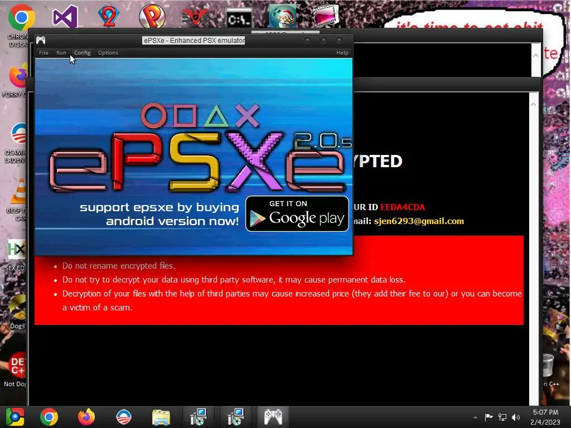Click the EEDA4CDA ID text in ransom note
The image size is (571, 428).
pyautogui.click(x=403, y=207)
